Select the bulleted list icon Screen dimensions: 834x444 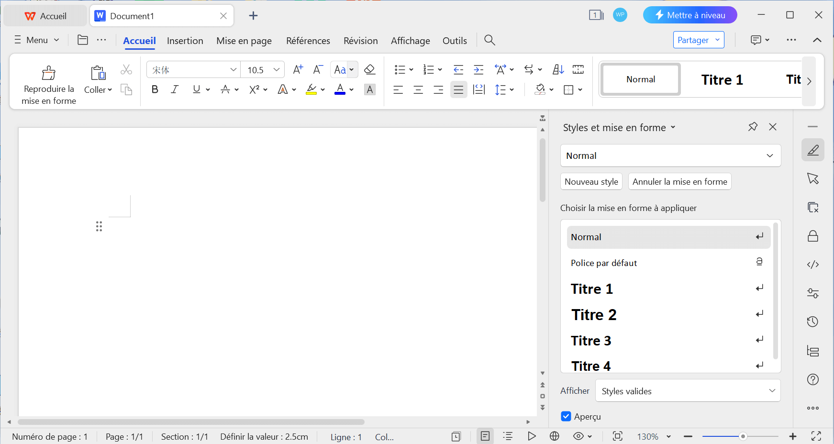click(x=400, y=70)
